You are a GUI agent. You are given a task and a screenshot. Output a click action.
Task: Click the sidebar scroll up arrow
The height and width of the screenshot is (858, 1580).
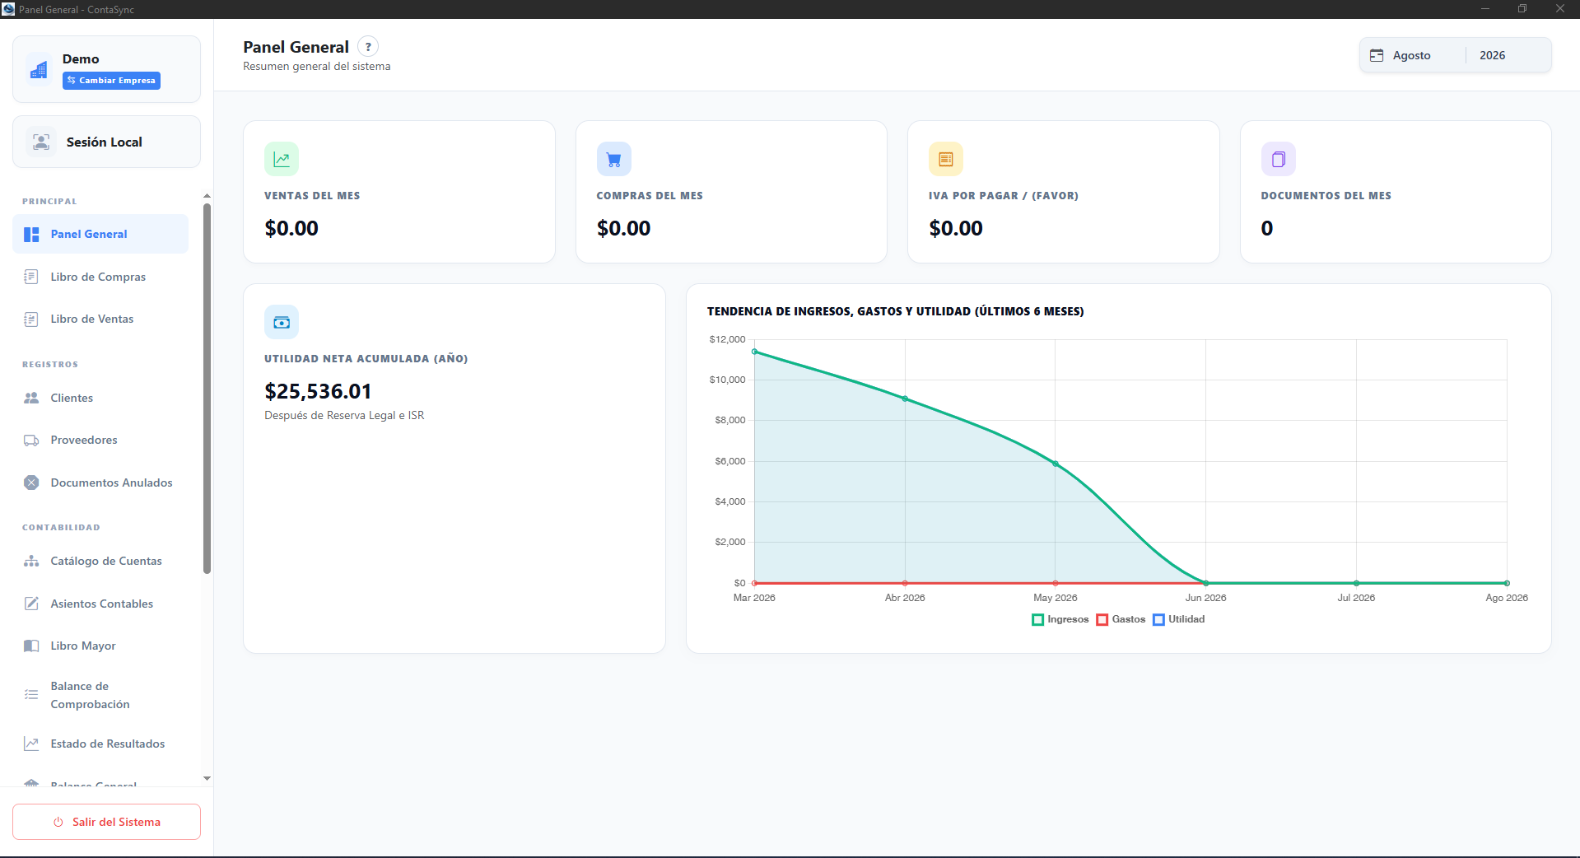click(x=207, y=196)
